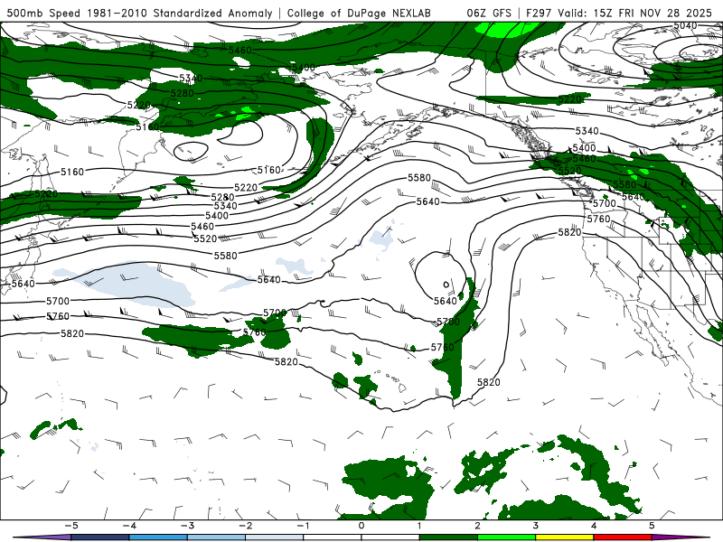Viewport: 723px width, 542px height.
Task: Click the colorbar tick label '-1'
Action: point(303,526)
